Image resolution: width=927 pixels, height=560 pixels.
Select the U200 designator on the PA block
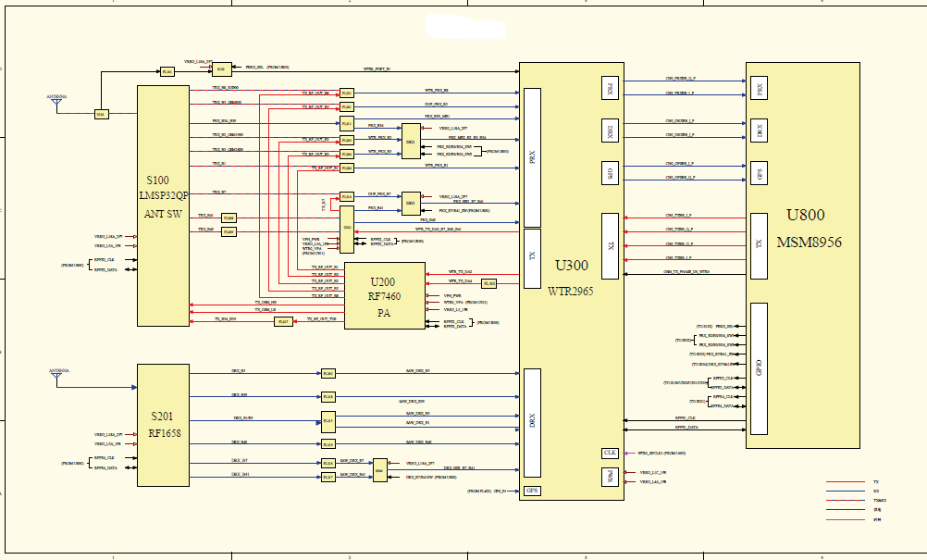click(x=382, y=282)
